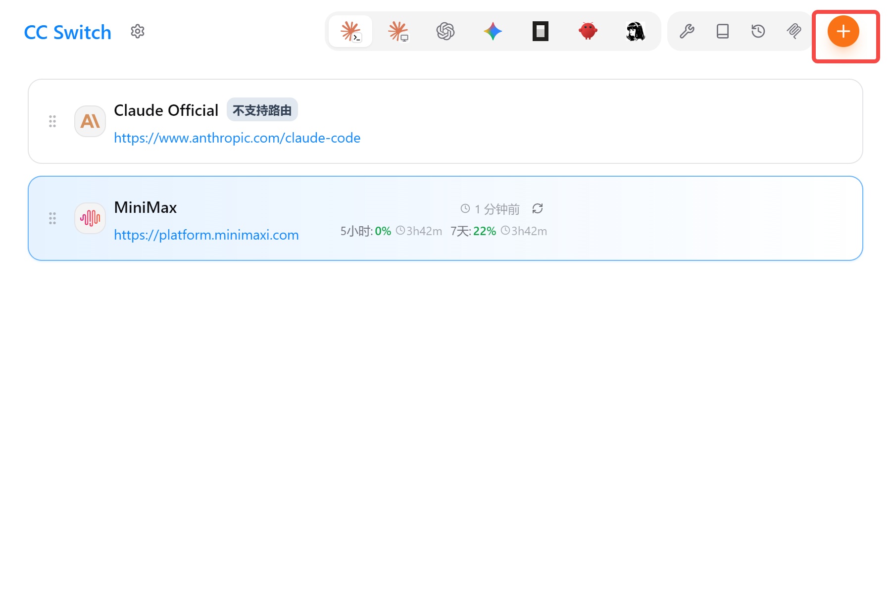Click the paperclip-style icon in the toolbar

click(794, 32)
